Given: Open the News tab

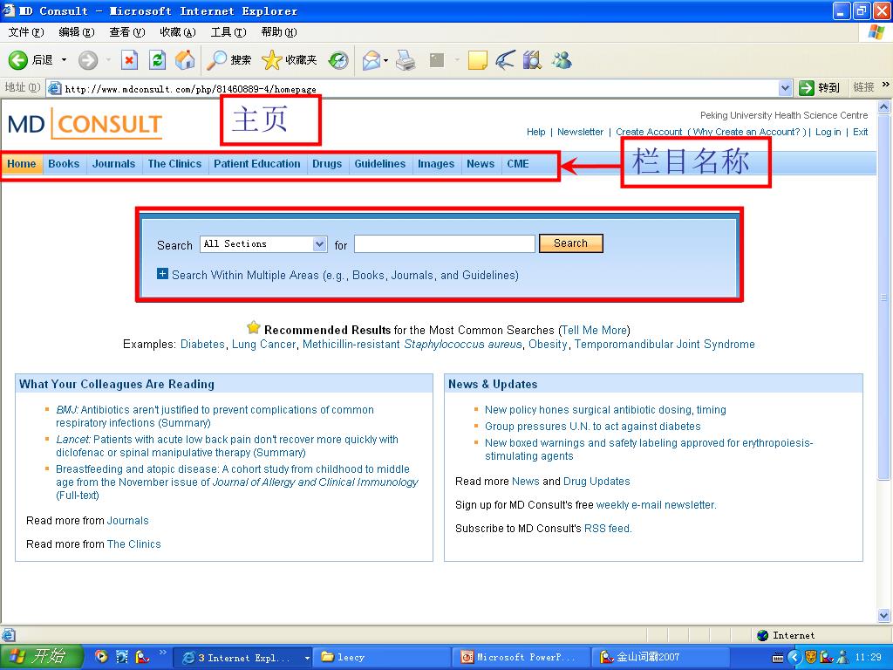Looking at the screenshot, I should tap(481, 163).
